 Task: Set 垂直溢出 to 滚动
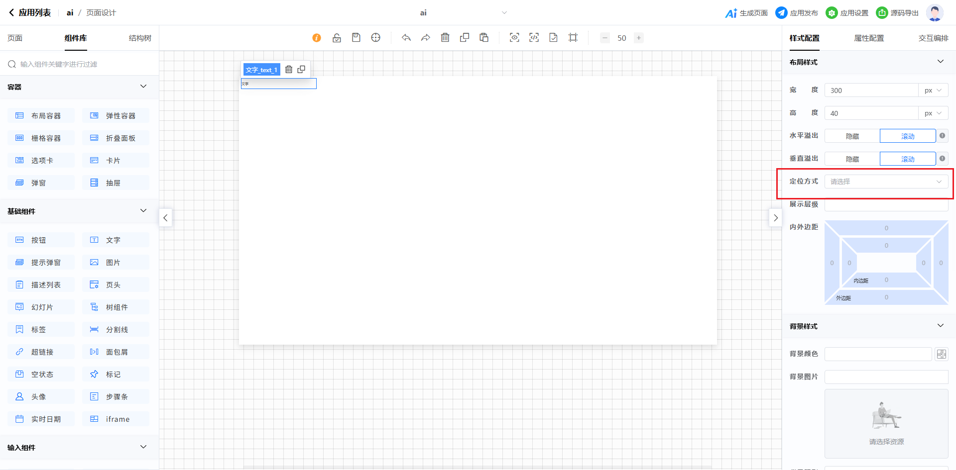click(907, 159)
